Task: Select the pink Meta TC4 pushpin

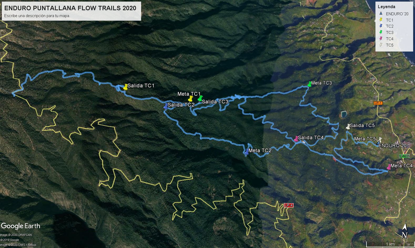Action: 389,167
